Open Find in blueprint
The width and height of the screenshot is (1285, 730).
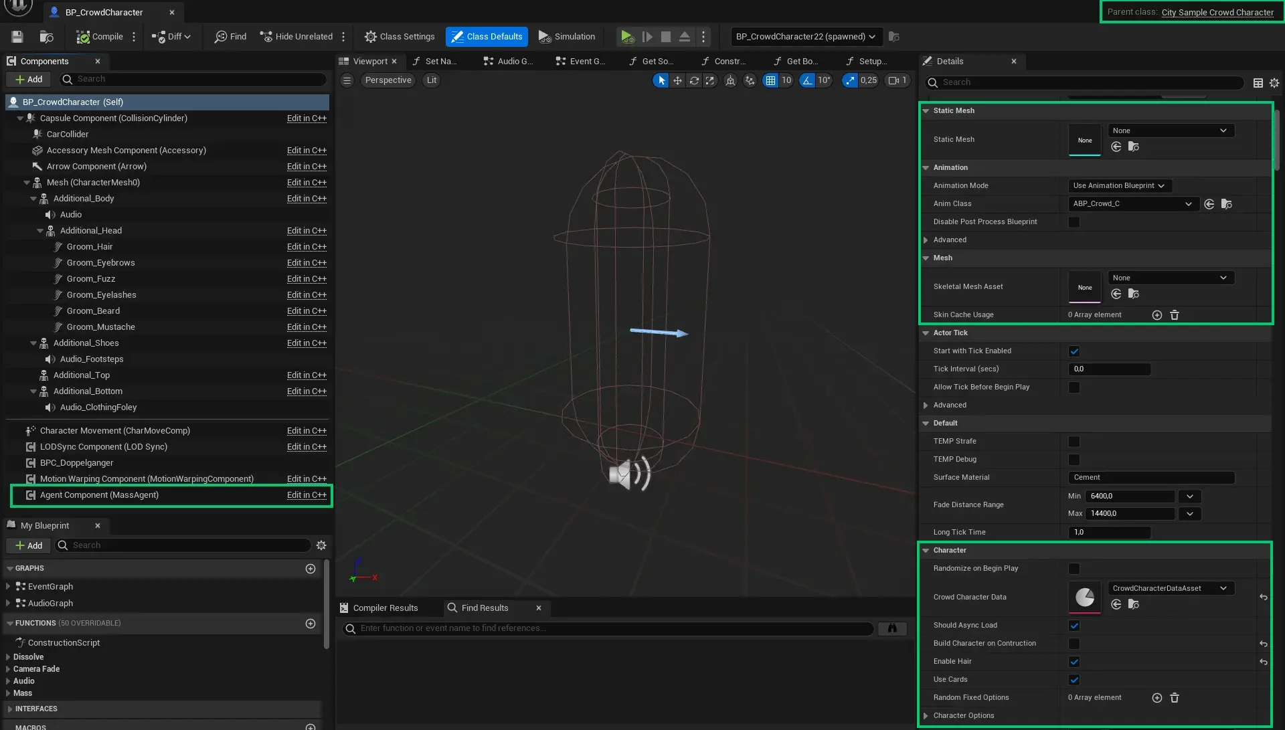[x=230, y=37]
